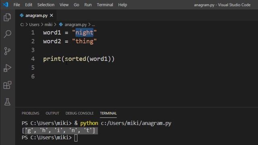Click the anagram.py breadcrumb segment
This screenshot has height=145, width=258.
[x=75, y=25]
